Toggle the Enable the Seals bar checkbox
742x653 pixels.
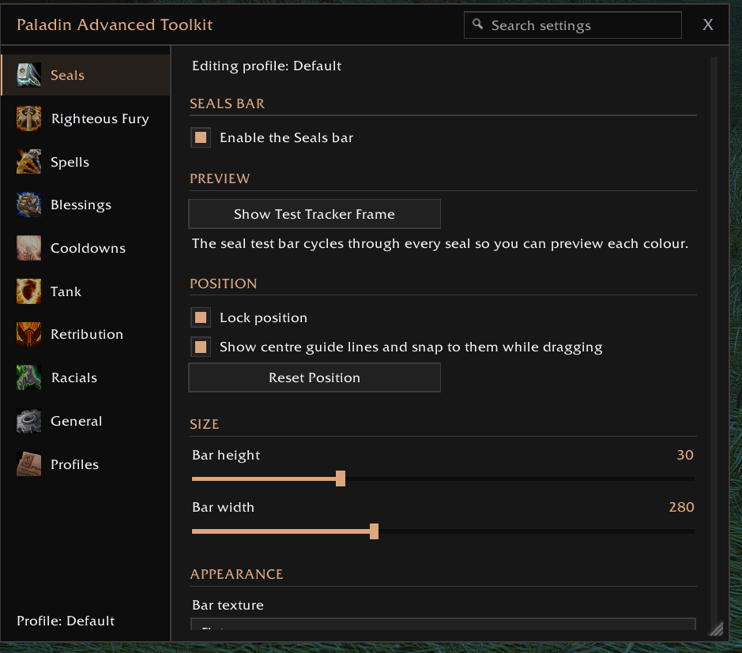click(x=201, y=137)
